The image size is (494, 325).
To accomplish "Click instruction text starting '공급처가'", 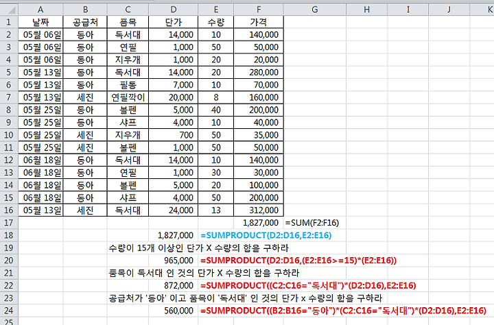I will (246, 298).
